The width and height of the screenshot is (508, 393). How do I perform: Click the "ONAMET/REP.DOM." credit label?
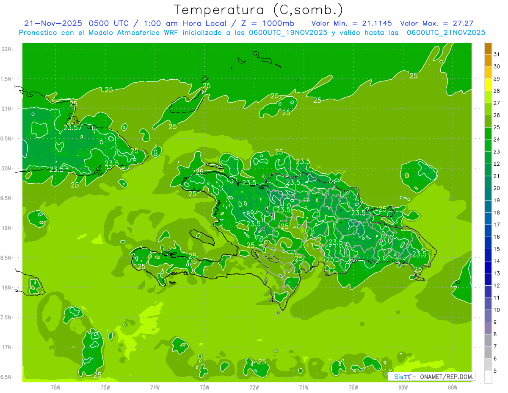point(446,376)
